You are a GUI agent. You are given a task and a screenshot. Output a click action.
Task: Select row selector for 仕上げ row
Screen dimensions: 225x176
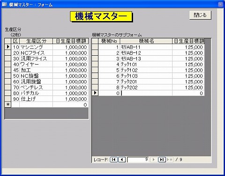click(7, 99)
